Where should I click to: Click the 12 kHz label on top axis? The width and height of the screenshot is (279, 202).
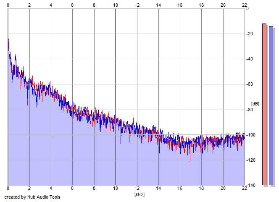[137, 5]
